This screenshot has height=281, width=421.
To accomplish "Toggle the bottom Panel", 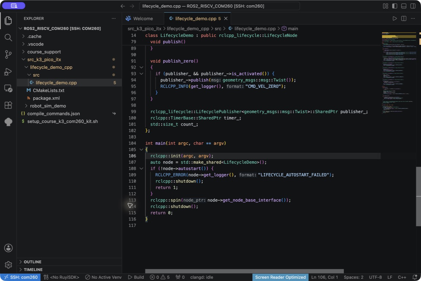I will pyautogui.click(x=403, y=6).
